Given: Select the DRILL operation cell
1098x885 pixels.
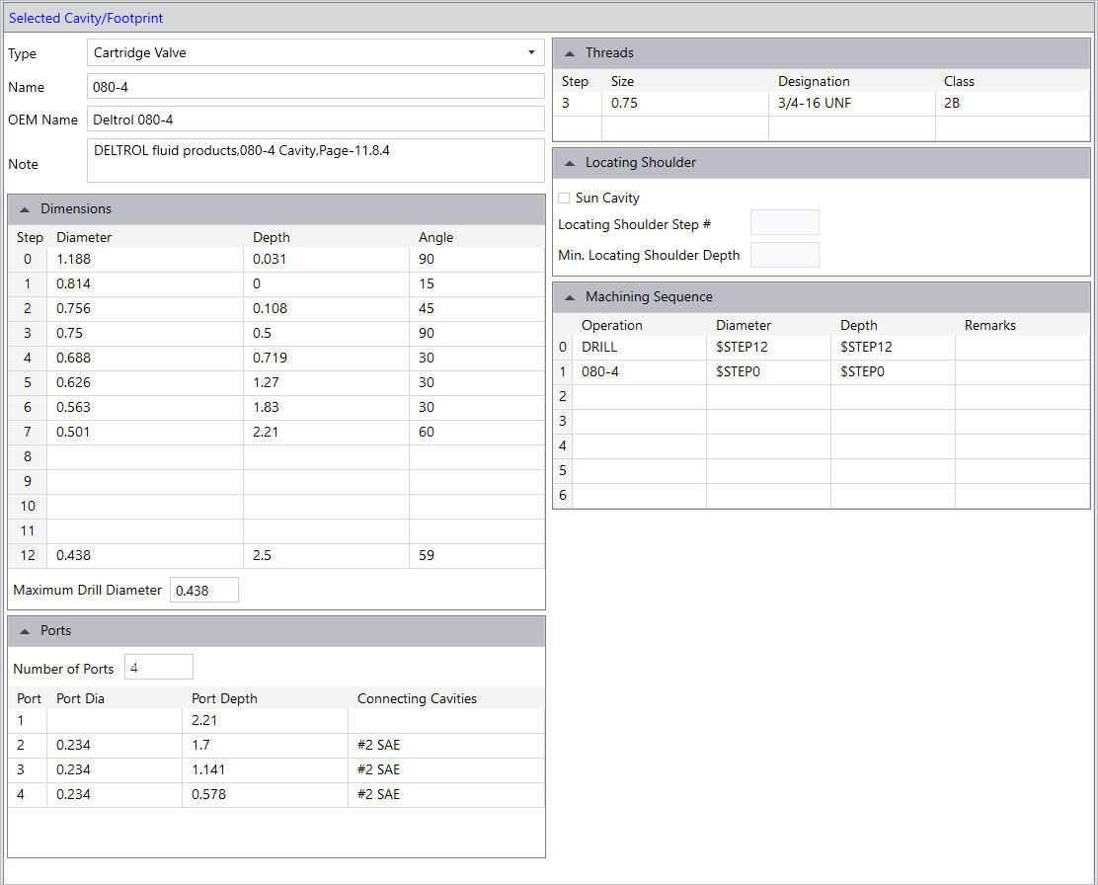Looking at the screenshot, I should click(x=638, y=348).
